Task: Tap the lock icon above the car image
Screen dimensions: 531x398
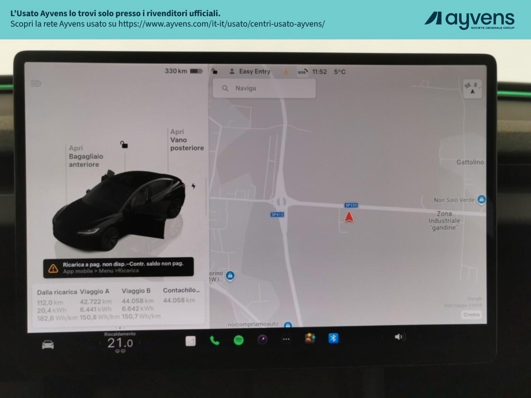Action: [x=124, y=144]
